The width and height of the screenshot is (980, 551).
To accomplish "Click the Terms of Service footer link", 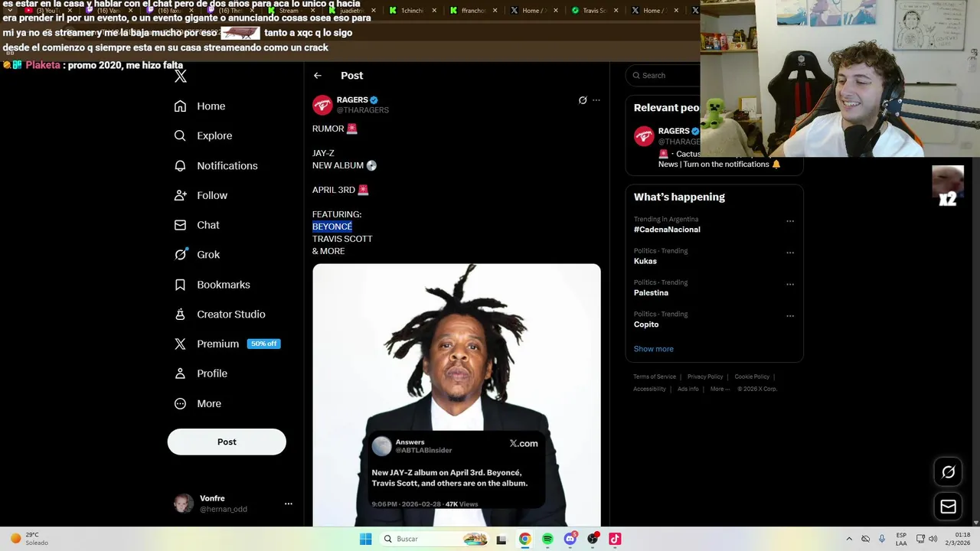I will 655,377.
